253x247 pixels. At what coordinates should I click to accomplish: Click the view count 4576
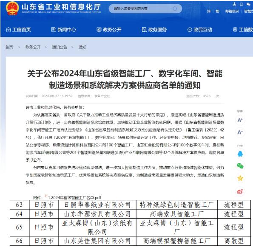coord(207,96)
